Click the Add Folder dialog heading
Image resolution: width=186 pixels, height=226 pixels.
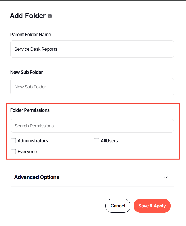pos(28,16)
